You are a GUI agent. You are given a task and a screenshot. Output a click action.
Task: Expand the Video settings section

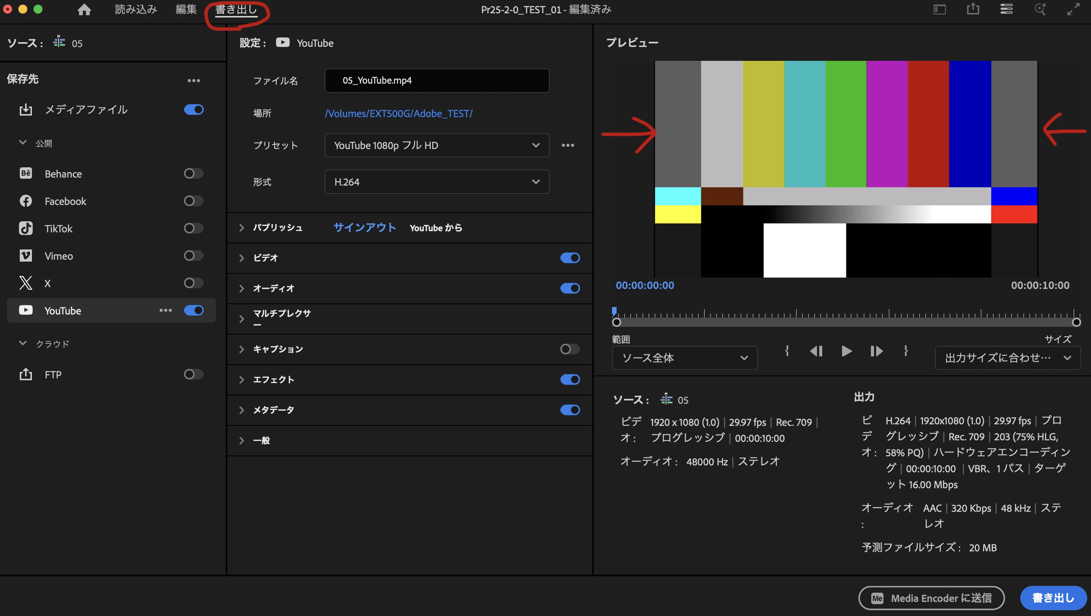242,258
